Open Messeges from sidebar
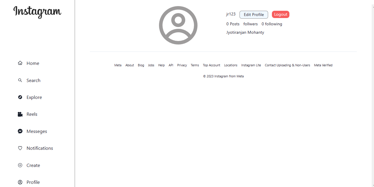 [37, 131]
